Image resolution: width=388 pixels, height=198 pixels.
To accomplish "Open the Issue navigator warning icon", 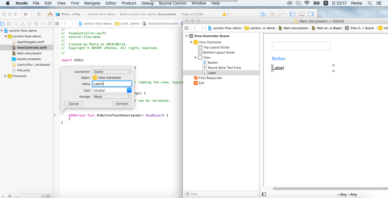I will coord(22,24).
